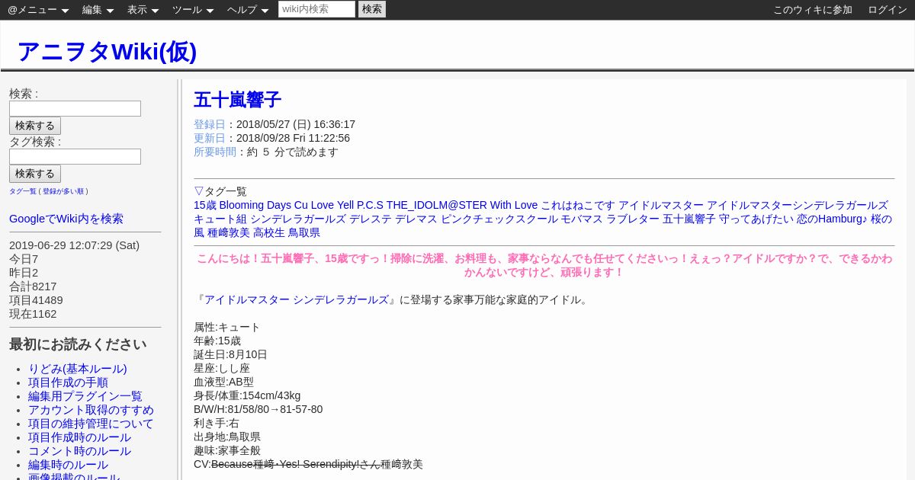Screen dimensions: 915x480
Task: Select the 項目41489 counter text
Action: point(36,300)
